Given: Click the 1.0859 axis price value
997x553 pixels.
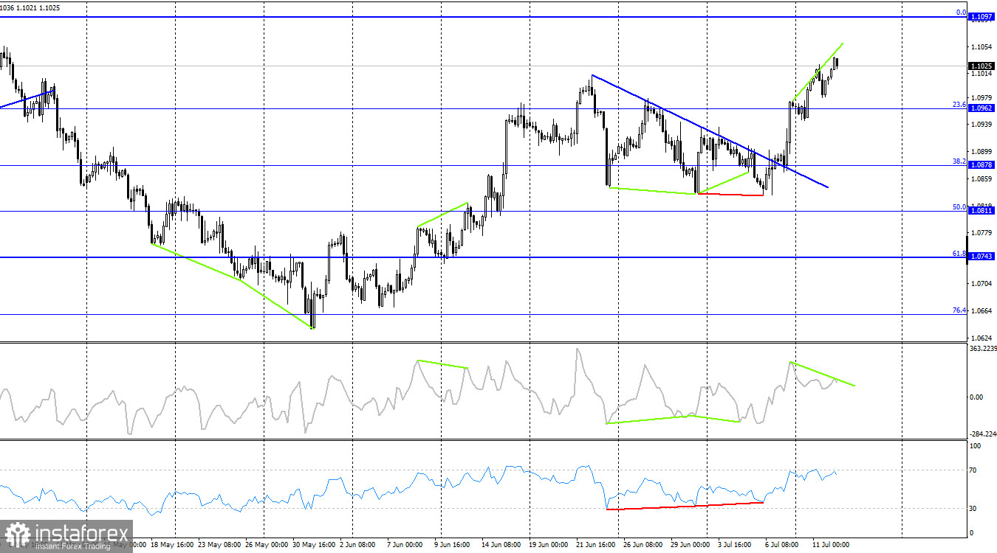Looking at the screenshot, I should tap(981, 178).
